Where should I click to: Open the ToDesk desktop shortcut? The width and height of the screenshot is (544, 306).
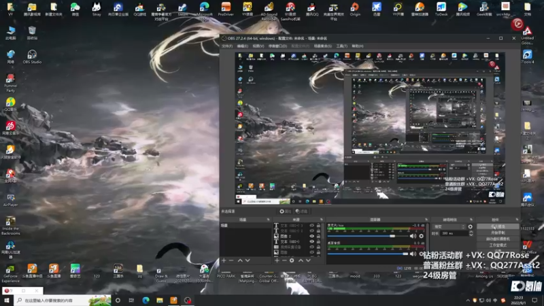point(441,9)
